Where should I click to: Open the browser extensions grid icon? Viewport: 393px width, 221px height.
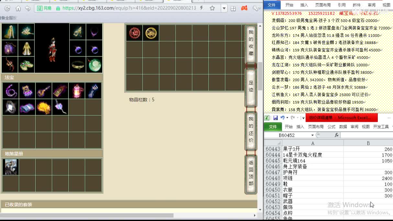click(x=233, y=8)
